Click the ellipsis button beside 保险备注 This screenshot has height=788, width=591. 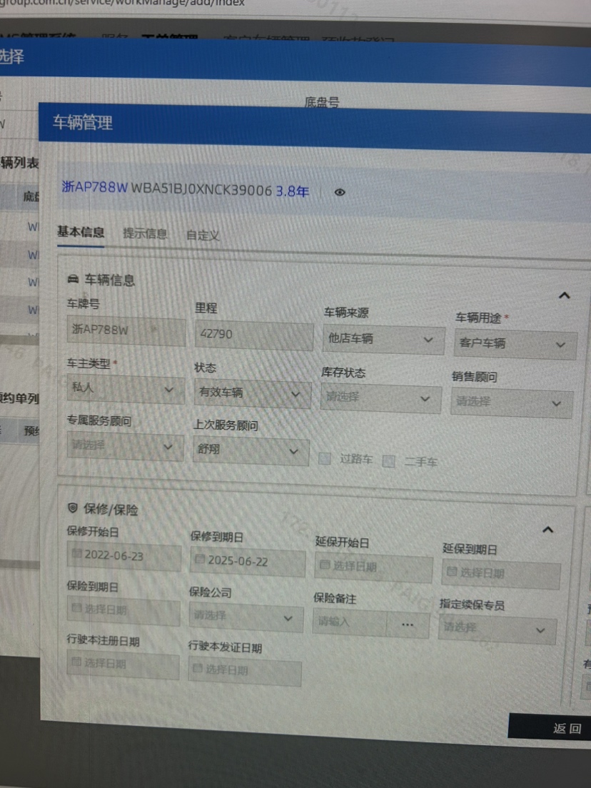(x=408, y=625)
